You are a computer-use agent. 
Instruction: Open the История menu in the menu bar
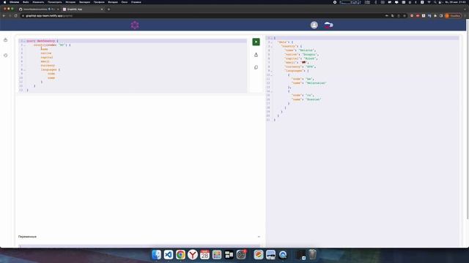point(70,2)
